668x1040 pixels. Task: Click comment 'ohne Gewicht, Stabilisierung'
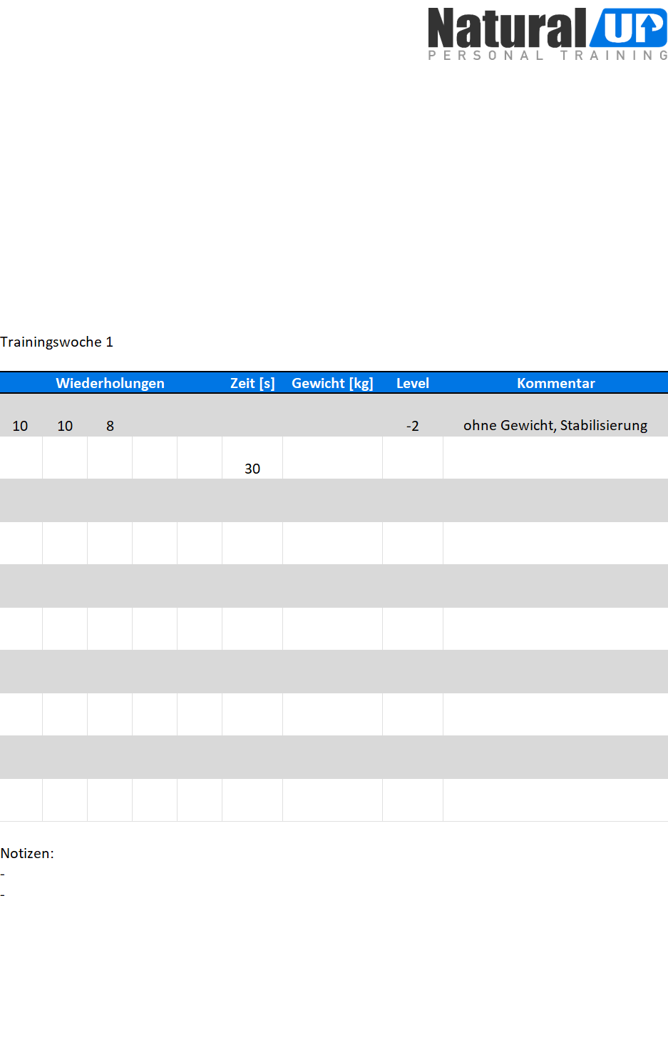(x=555, y=425)
